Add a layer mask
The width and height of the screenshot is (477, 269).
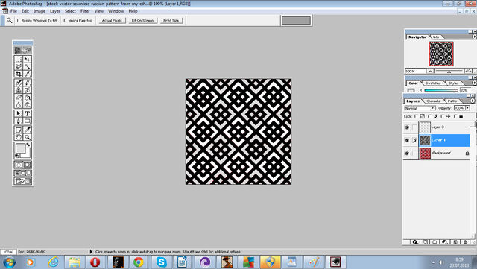tap(425, 242)
